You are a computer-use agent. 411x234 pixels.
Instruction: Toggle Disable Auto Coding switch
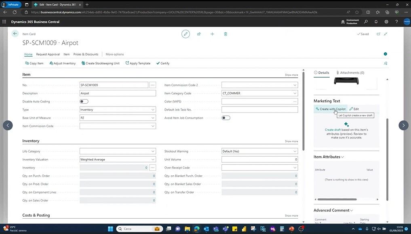tap(84, 101)
